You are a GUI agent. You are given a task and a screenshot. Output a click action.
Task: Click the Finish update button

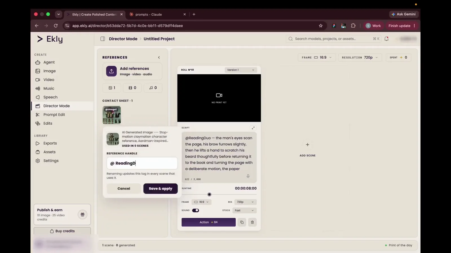[x=399, y=26]
